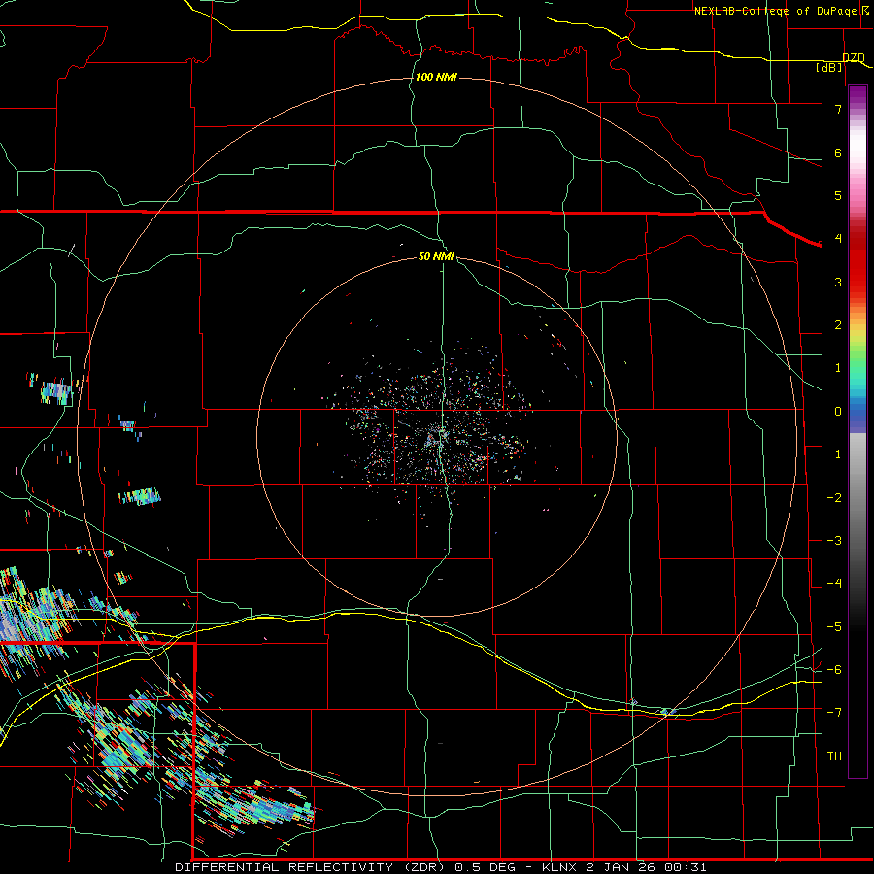Click the "6" value on the color scale

[x=838, y=152]
